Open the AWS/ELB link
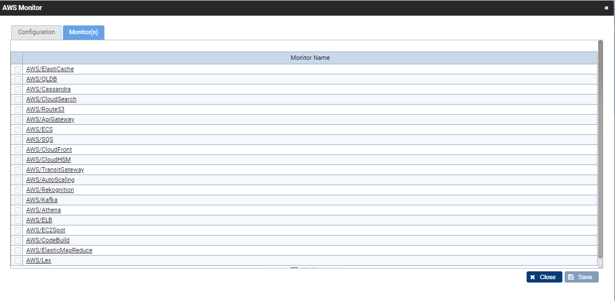 point(39,220)
